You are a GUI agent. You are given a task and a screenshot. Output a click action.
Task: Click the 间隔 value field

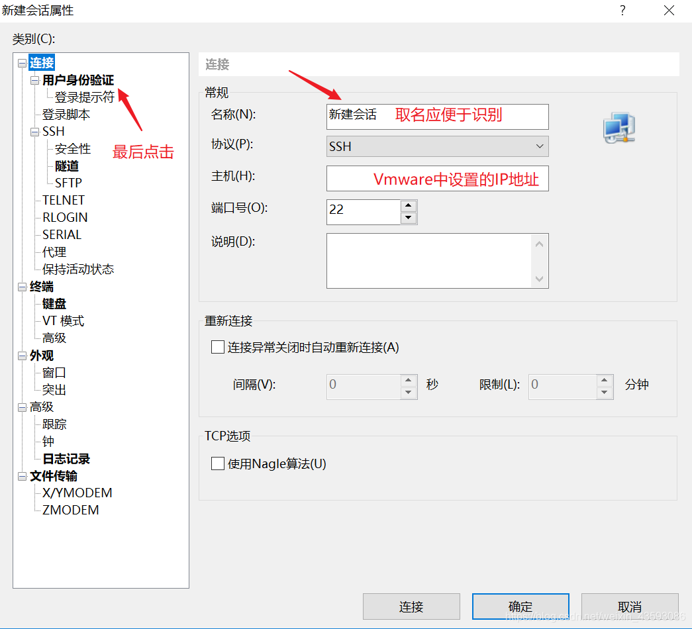point(364,387)
